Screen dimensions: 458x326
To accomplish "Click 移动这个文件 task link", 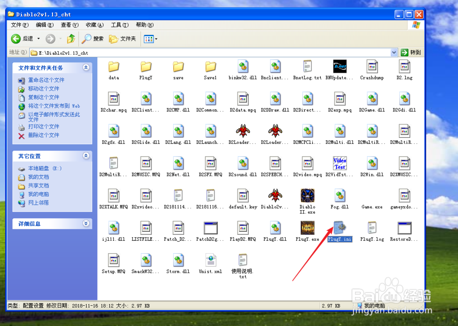I will tap(44, 88).
